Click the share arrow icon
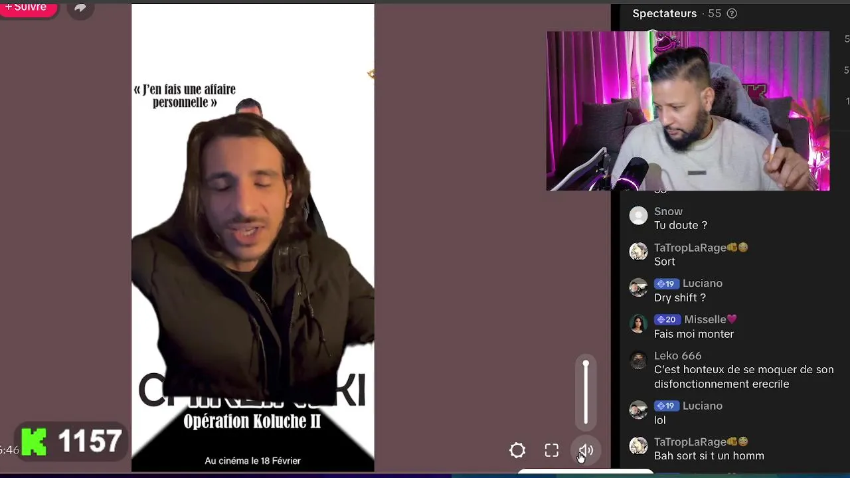850x478 pixels. click(x=80, y=8)
